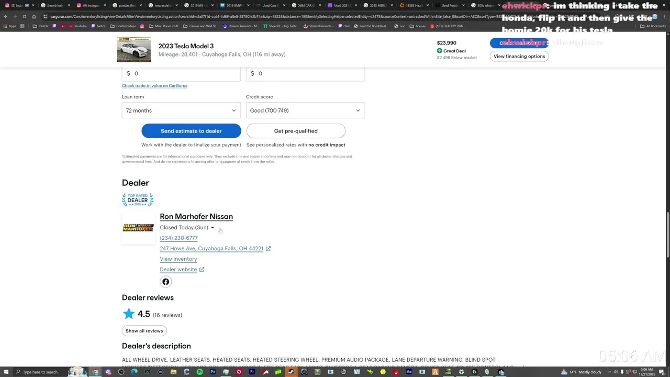Viewport: 670px width, 377px height.
Task: Launch Chrome from the taskbar
Action: [x=95, y=372]
